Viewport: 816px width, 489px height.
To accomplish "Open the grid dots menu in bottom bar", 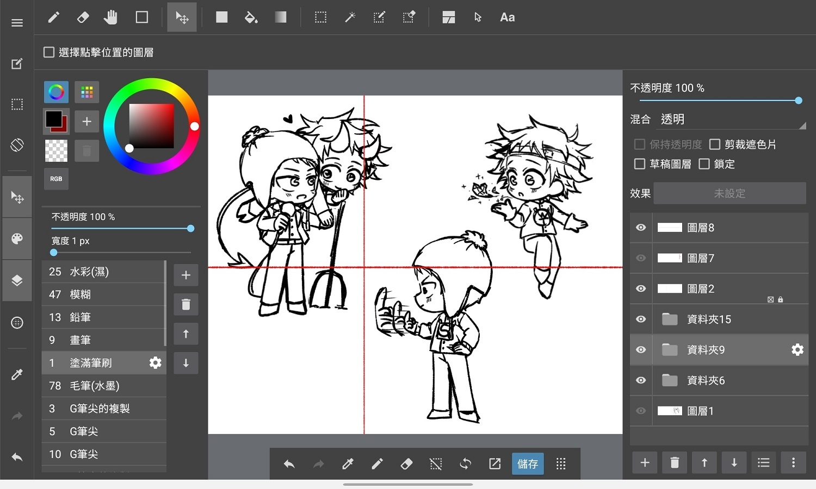I will [561, 463].
